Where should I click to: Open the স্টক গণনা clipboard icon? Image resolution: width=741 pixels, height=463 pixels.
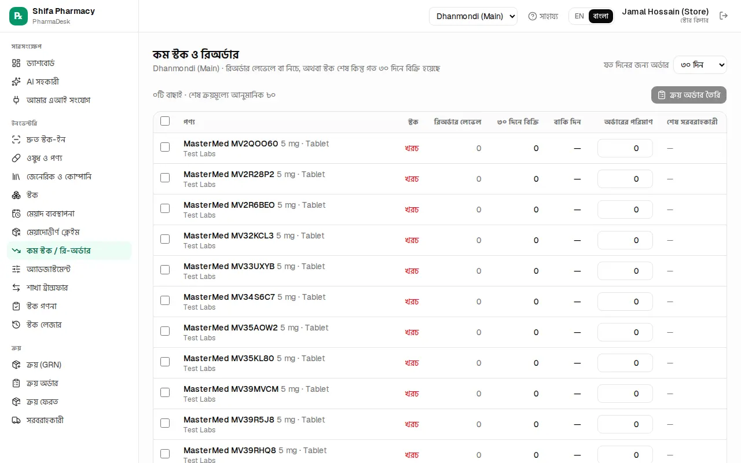pyautogui.click(x=16, y=306)
